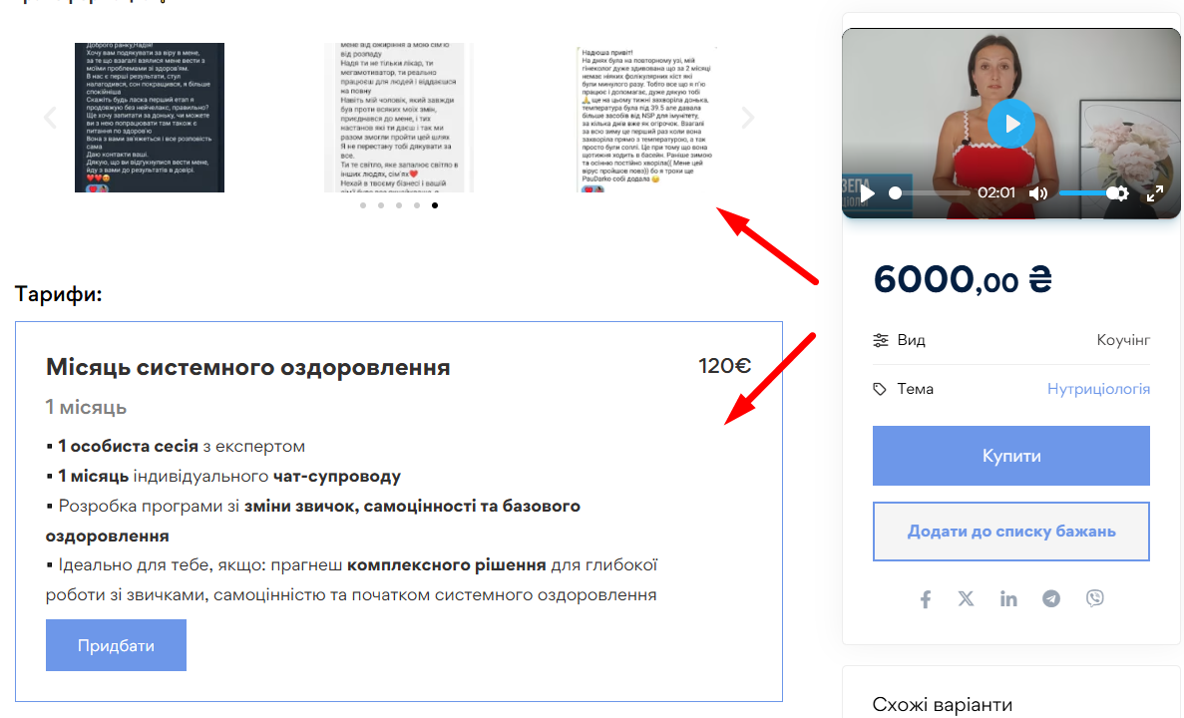This screenshot has width=1184, height=718.
Task: Click Додати до списку бажань button
Action: pos(1011,532)
